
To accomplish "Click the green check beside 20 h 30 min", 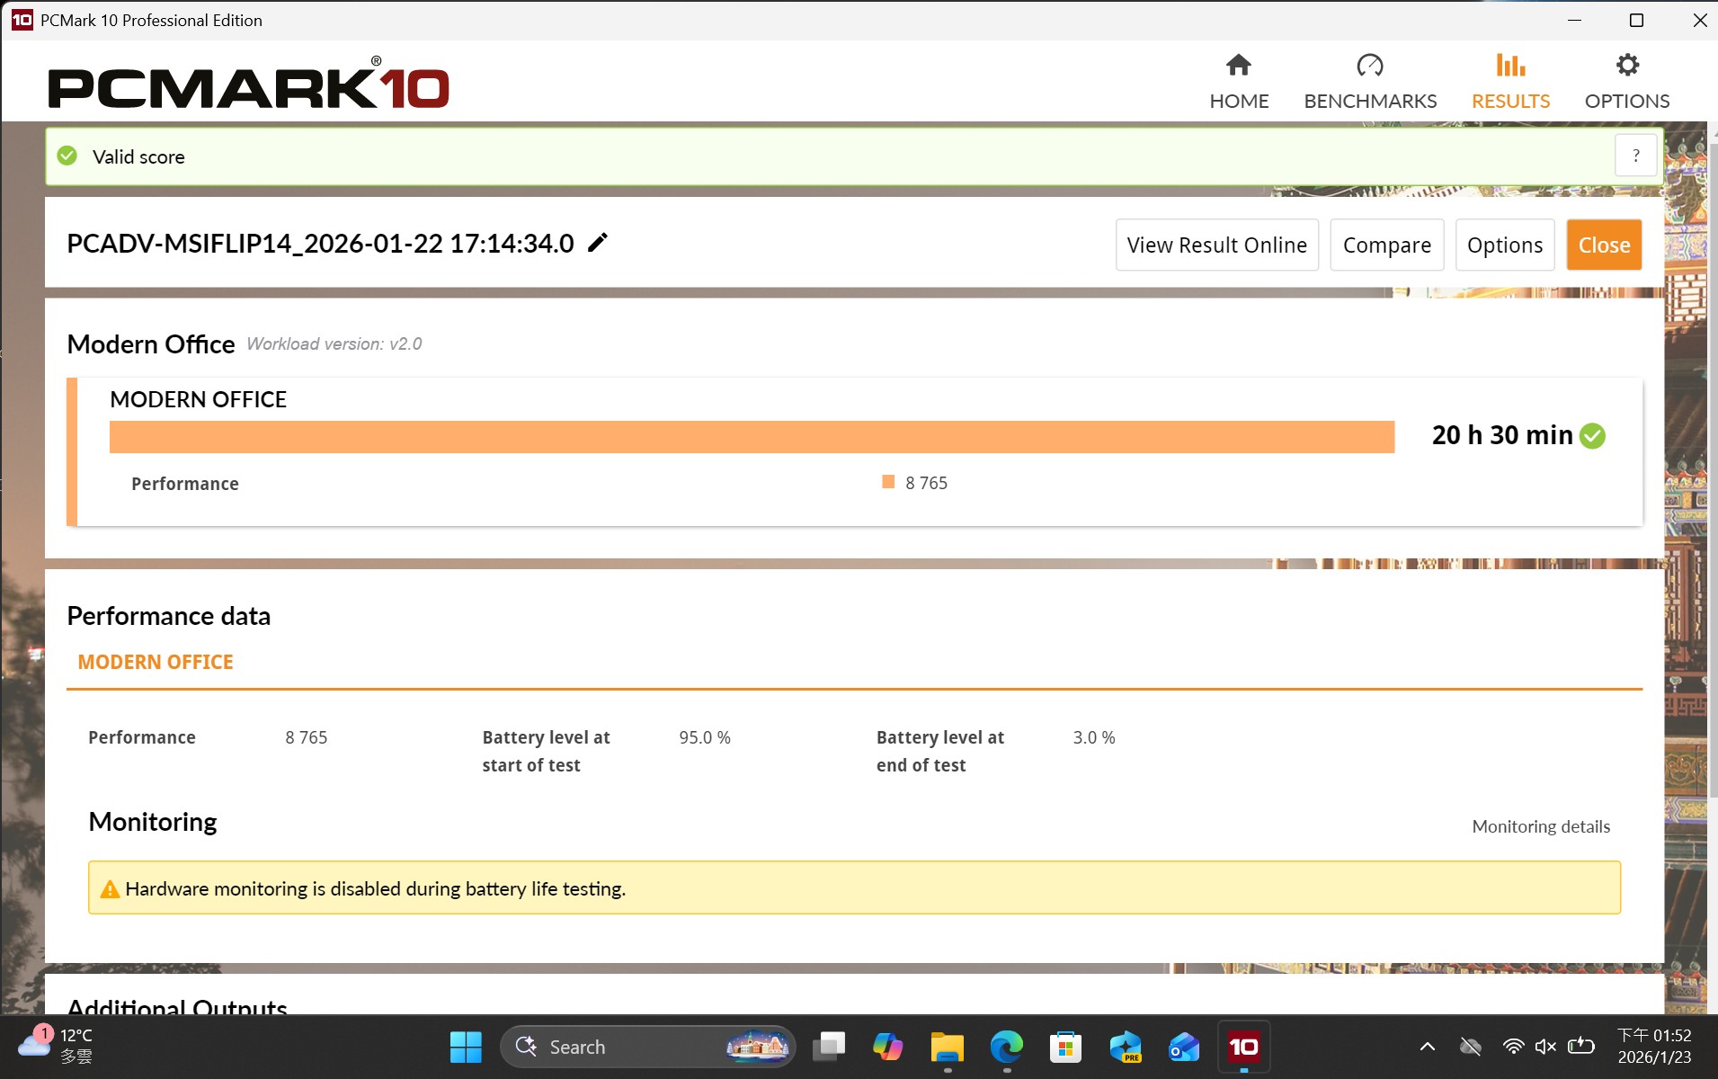I will 1593,435.
